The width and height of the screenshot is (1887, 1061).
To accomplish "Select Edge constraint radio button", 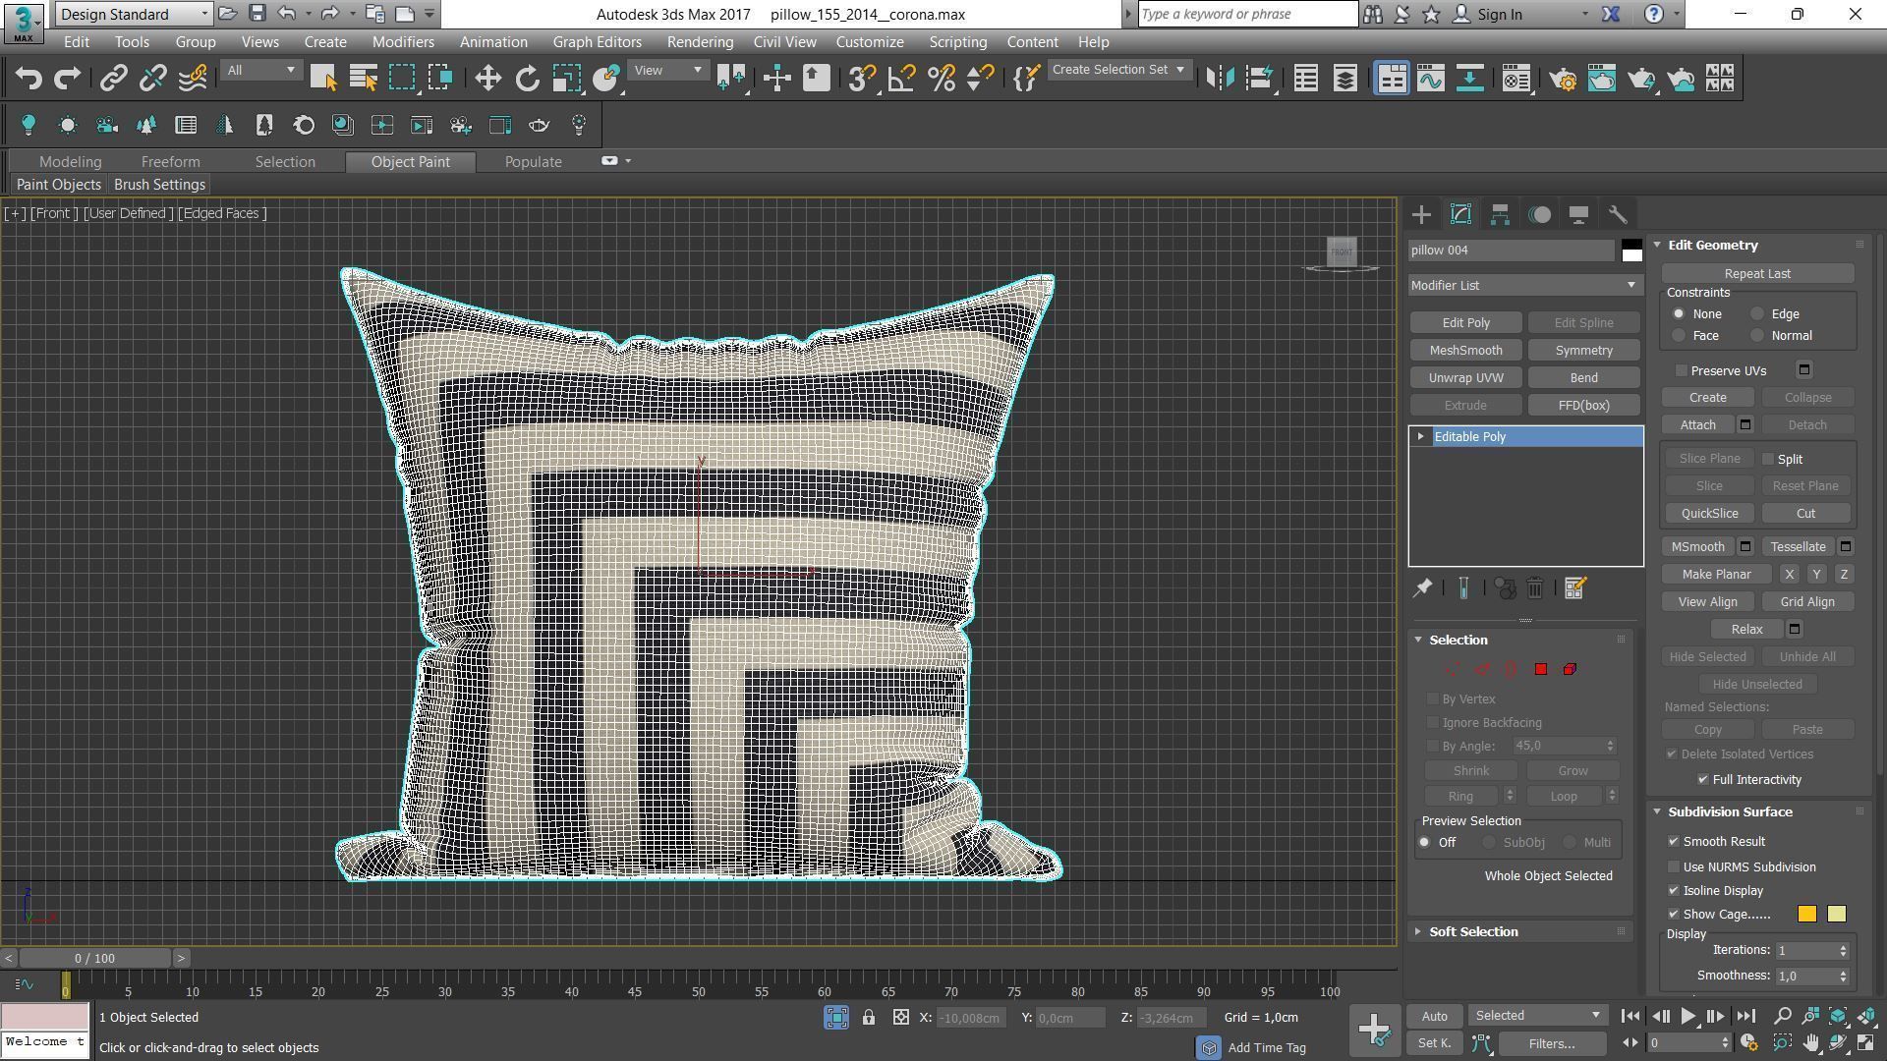I will point(1757,313).
